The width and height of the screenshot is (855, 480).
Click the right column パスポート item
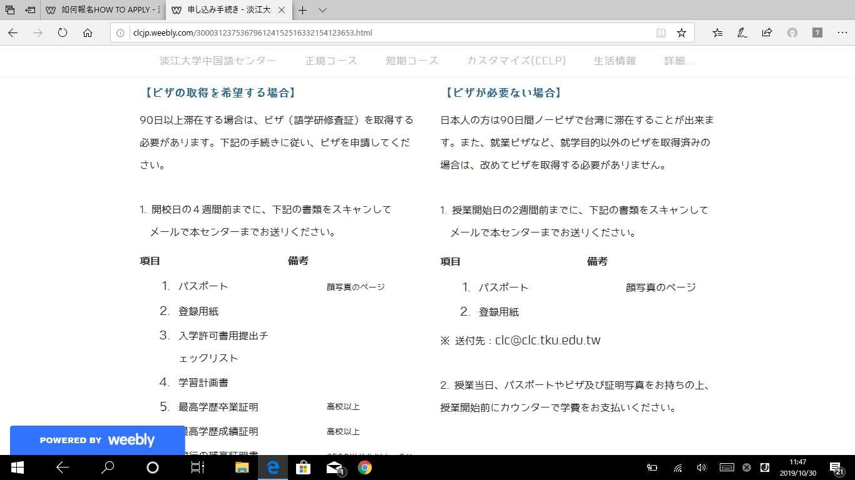(x=504, y=287)
